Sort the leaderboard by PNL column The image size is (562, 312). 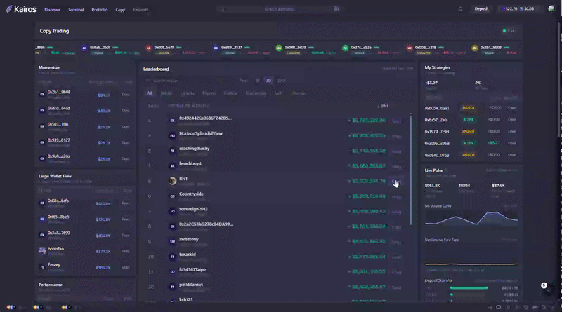click(x=383, y=106)
